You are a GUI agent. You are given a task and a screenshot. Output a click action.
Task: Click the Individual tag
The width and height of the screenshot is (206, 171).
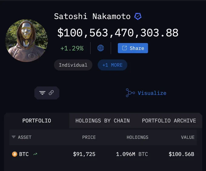tap(73, 65)
